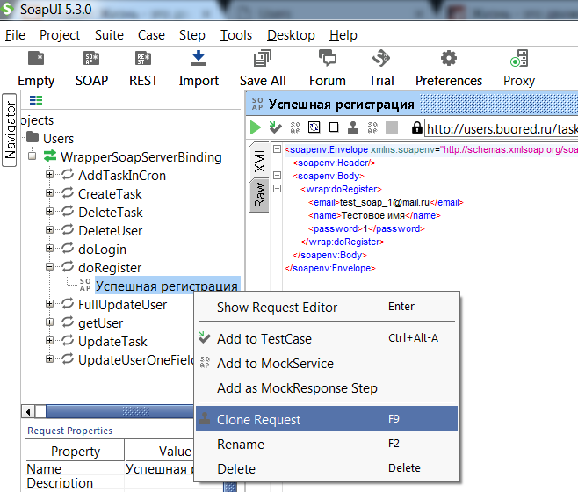Click SOAP icon before Успешная регистрация tree node
The image size is (578, 492).
85,285
